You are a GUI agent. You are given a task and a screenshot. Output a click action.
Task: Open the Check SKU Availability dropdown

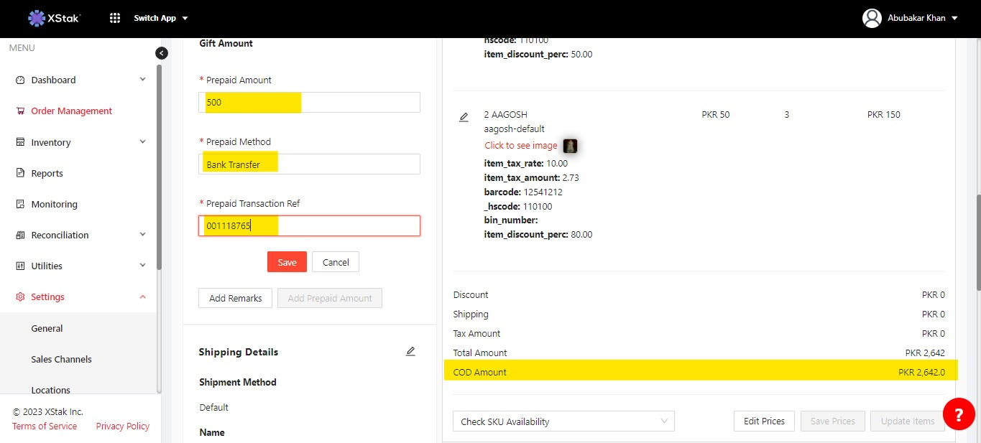[x=563, y=421]
